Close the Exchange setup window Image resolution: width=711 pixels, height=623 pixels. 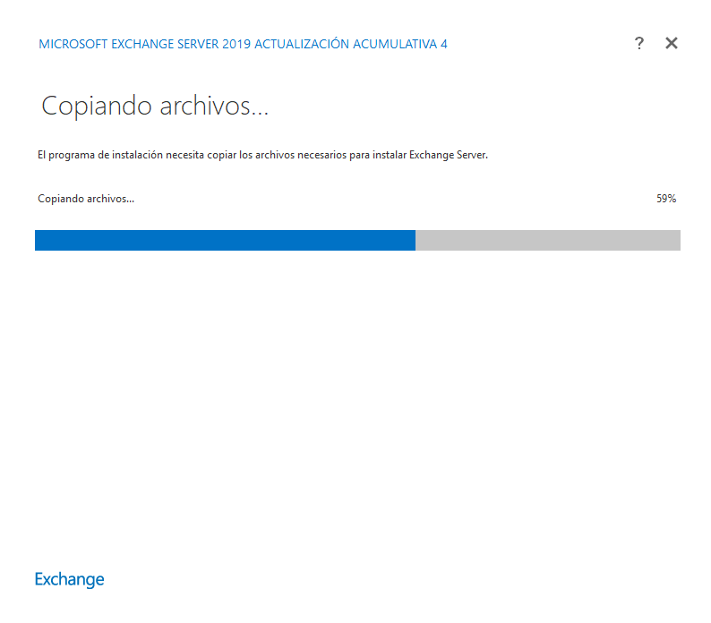(672, 43)
